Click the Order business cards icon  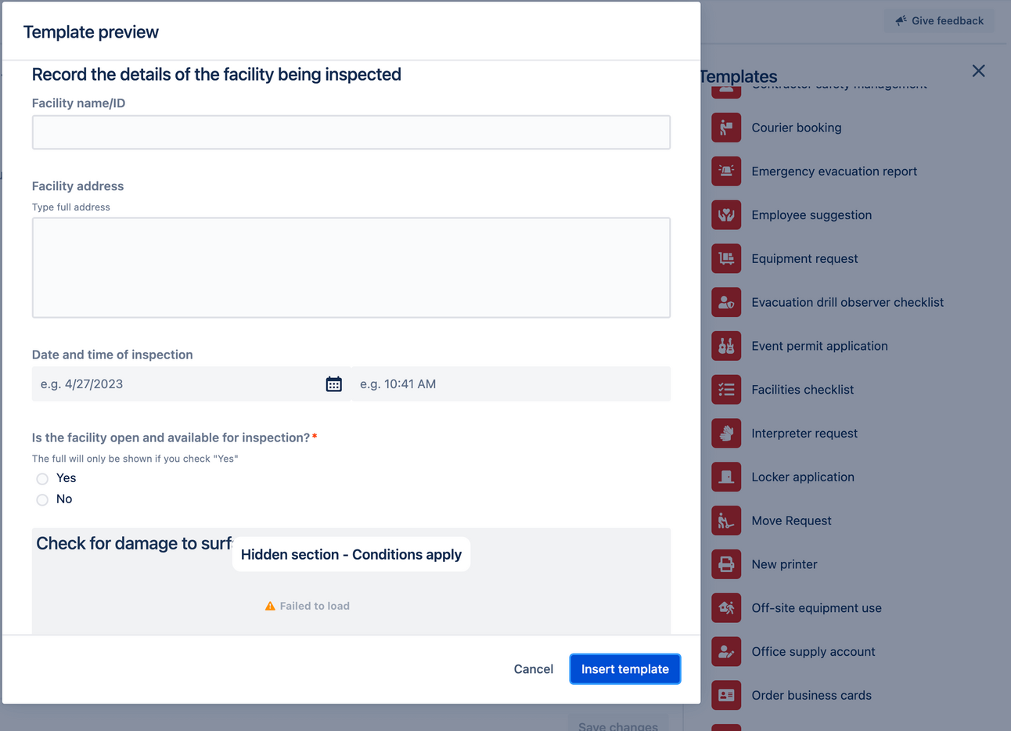726,695
